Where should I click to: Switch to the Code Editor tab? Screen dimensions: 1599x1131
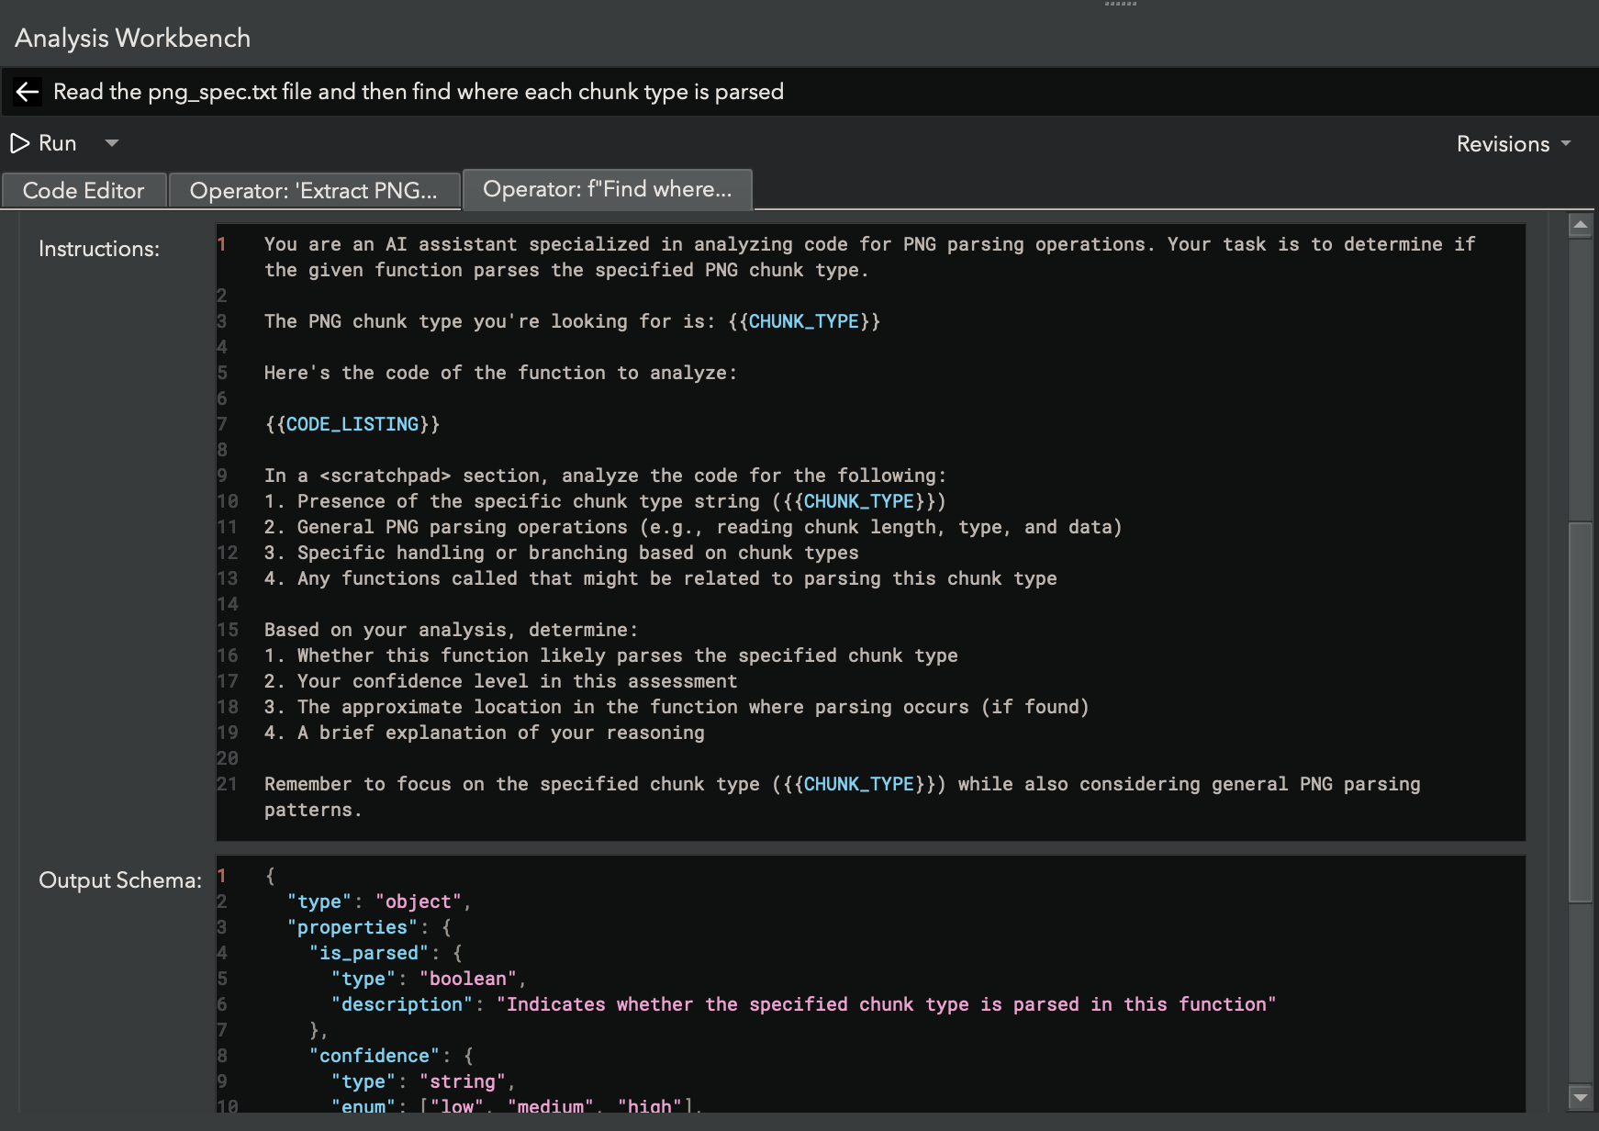click(84, 191)
